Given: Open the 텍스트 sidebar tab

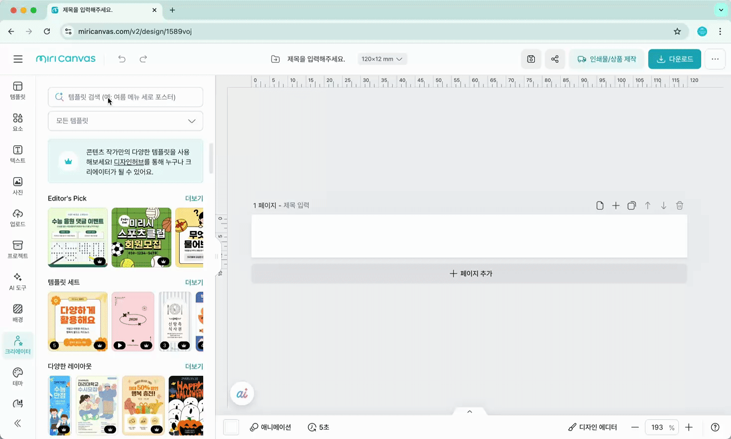Looking at the screenshot, I should pyautogui.click(x=18, y=154).
